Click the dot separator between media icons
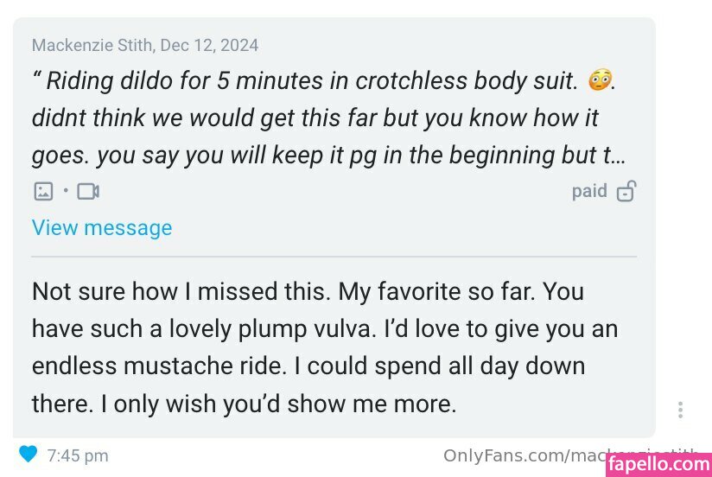The height and width of the screenshot is (477, 712). pyautogui.click(x=65, y=191)
